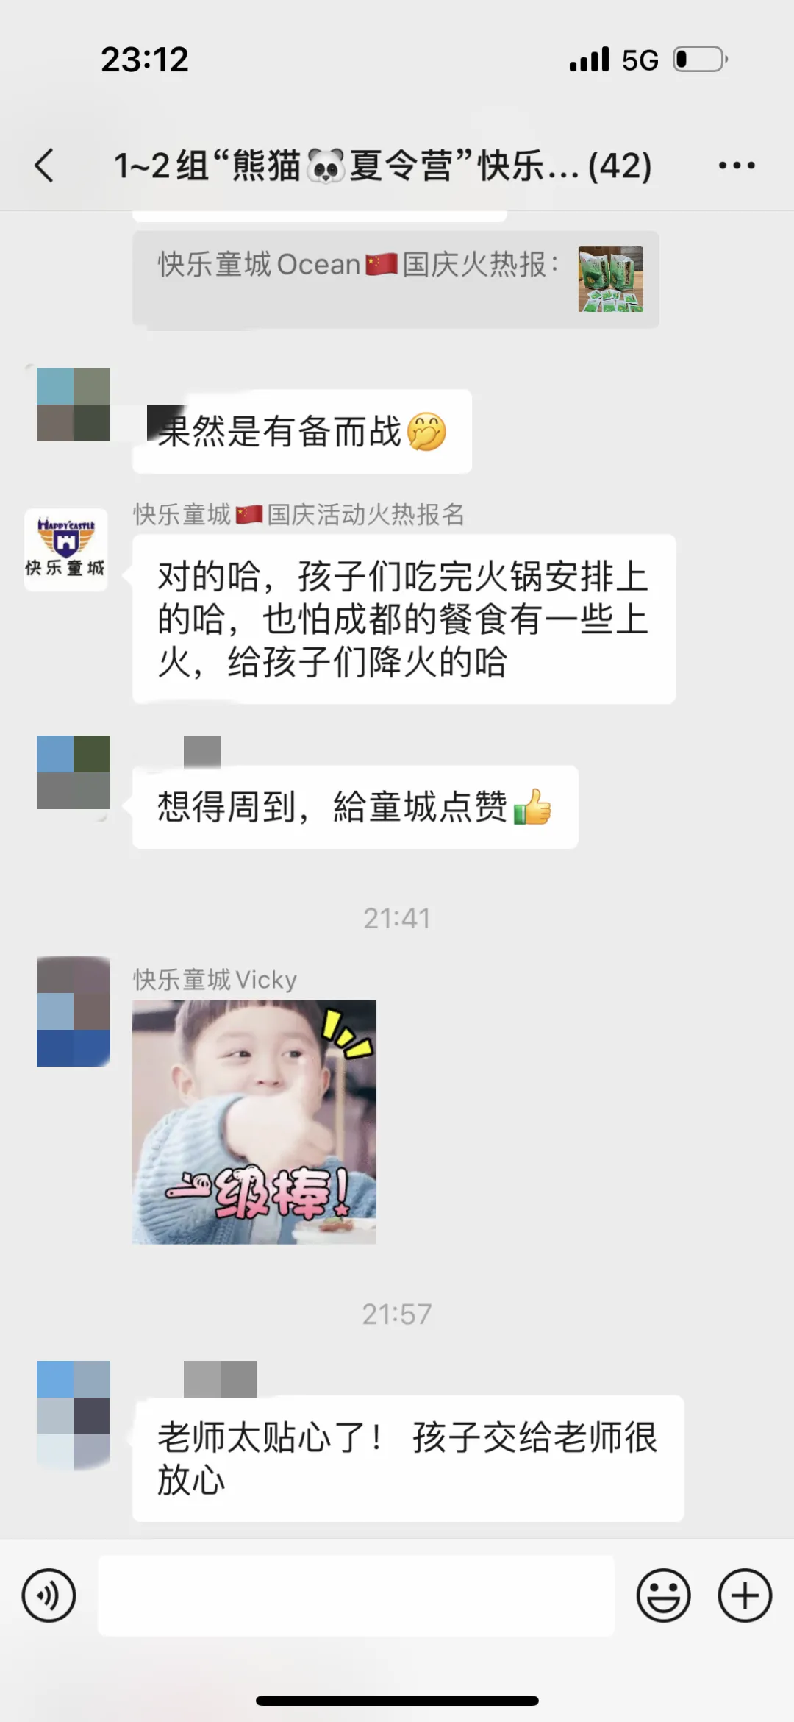Tap sender name 快乐童城Vicky
Image resolution: width=794 pixels, height=1722 pixels.
coord(215,980)
